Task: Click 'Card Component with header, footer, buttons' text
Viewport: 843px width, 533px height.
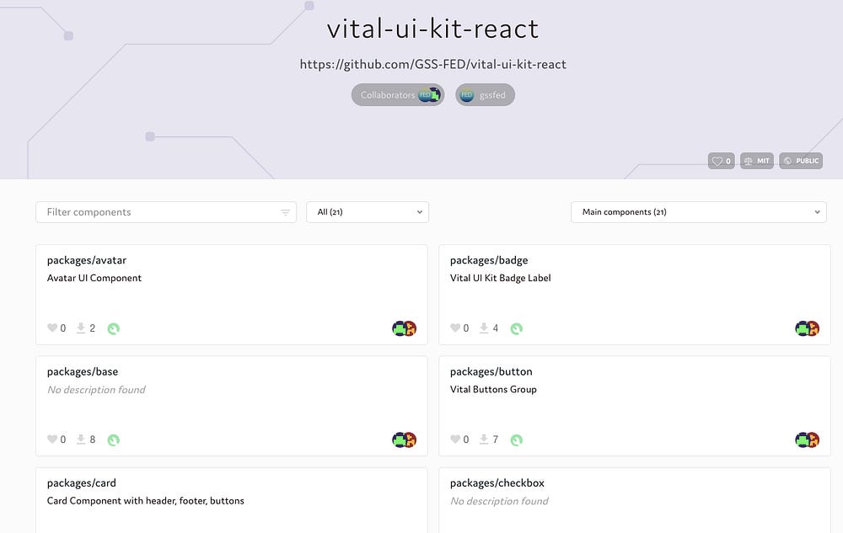Action: click(145, 501)
